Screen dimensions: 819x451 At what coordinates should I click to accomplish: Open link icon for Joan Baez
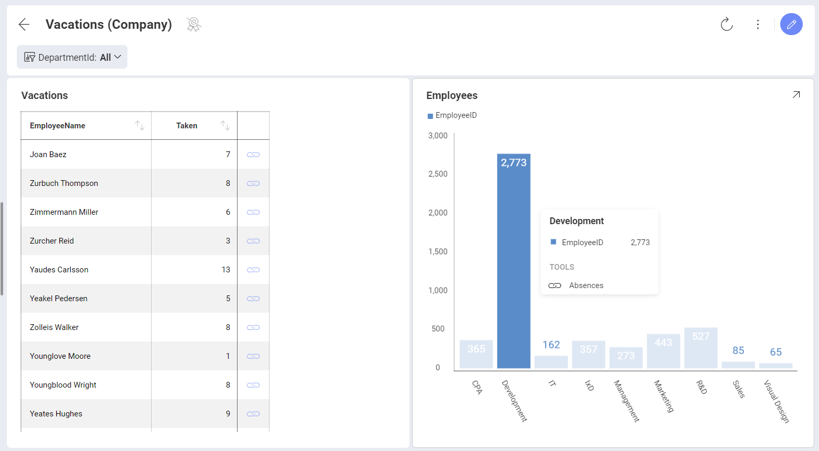253,155
